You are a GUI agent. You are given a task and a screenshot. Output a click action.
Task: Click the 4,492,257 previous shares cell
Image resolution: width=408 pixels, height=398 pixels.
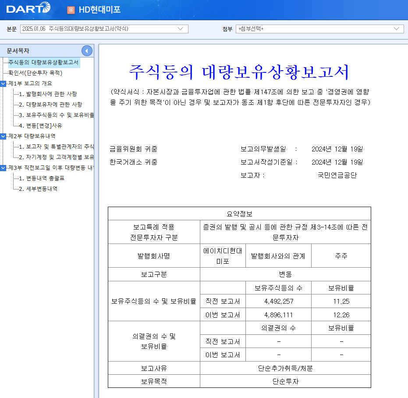point(279,301)
